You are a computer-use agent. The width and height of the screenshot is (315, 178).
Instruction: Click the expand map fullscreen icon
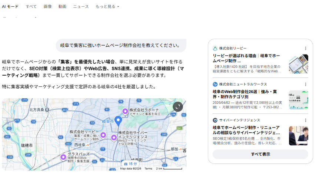[x=178, y=107]
